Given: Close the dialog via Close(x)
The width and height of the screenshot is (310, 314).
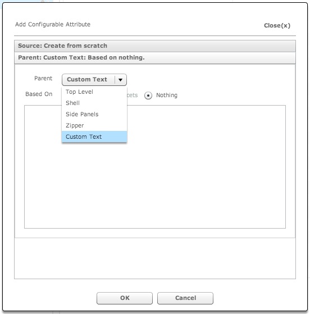Looking at the screenshot, I should pos(277,26).
